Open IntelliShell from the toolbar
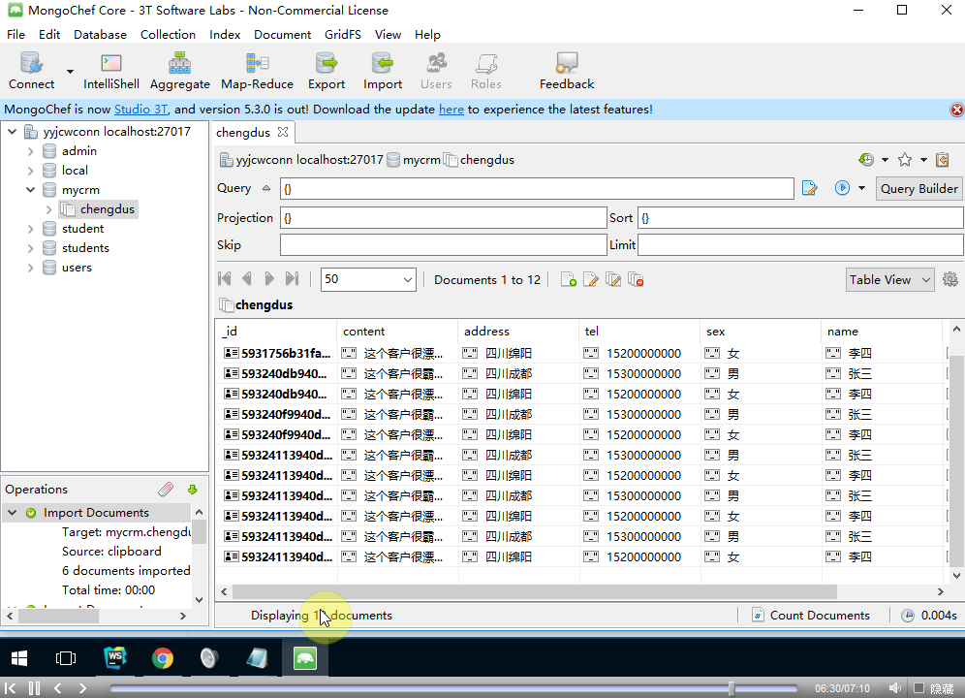Image resolution: width=965 pixels, height=698 pixels. click(110, 72)
